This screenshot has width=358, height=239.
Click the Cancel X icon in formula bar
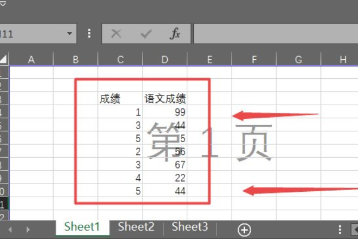(116, 34)
